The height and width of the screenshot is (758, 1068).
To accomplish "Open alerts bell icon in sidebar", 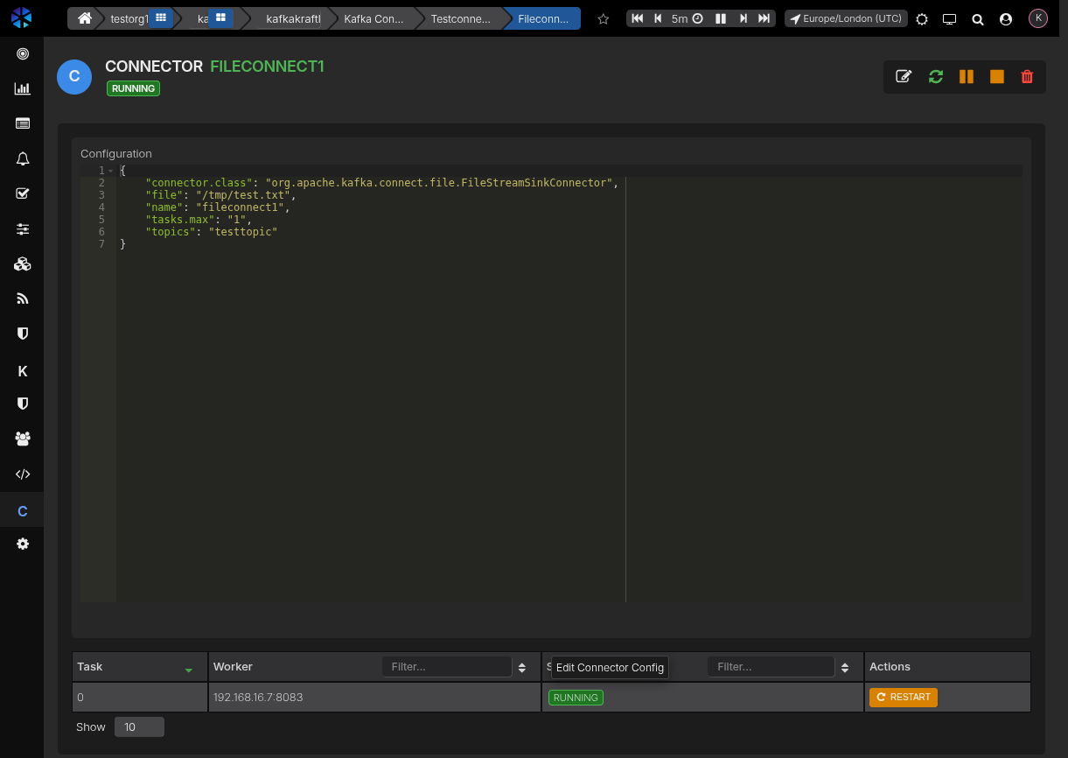I will tap(23, 158).
